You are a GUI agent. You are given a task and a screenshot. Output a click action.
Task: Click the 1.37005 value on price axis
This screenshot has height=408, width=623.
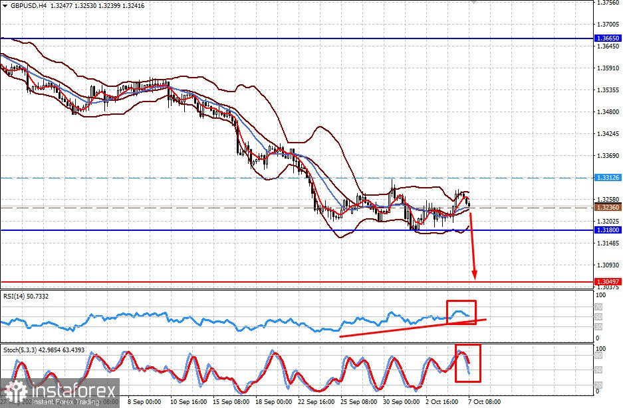[x=608, y=24]
